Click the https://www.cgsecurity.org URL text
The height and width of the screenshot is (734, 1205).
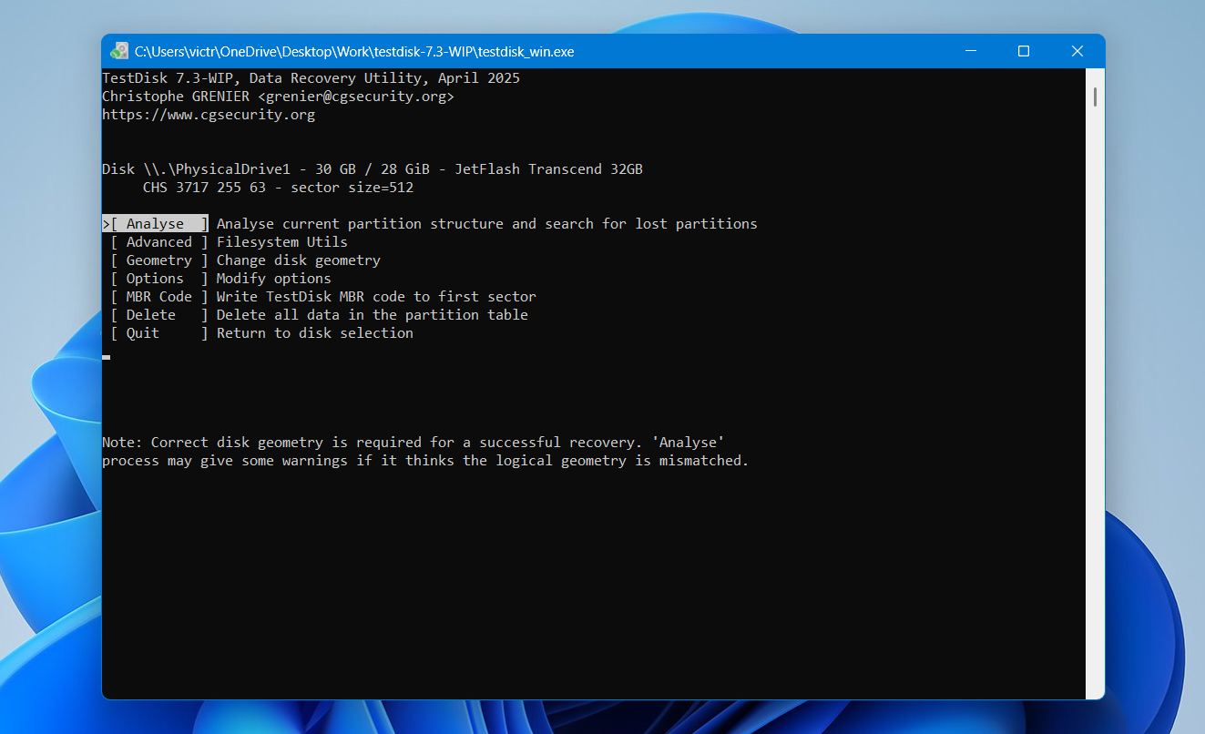pyautogui.click(x=209, y=115)
